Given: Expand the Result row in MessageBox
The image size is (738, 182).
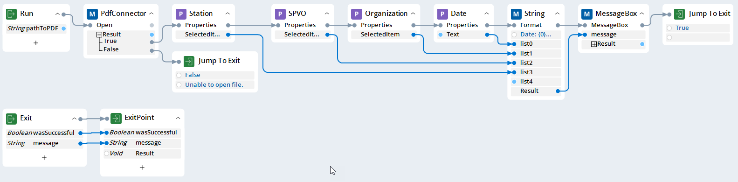Looking at the screenshot, I should [x=593, y=44].
